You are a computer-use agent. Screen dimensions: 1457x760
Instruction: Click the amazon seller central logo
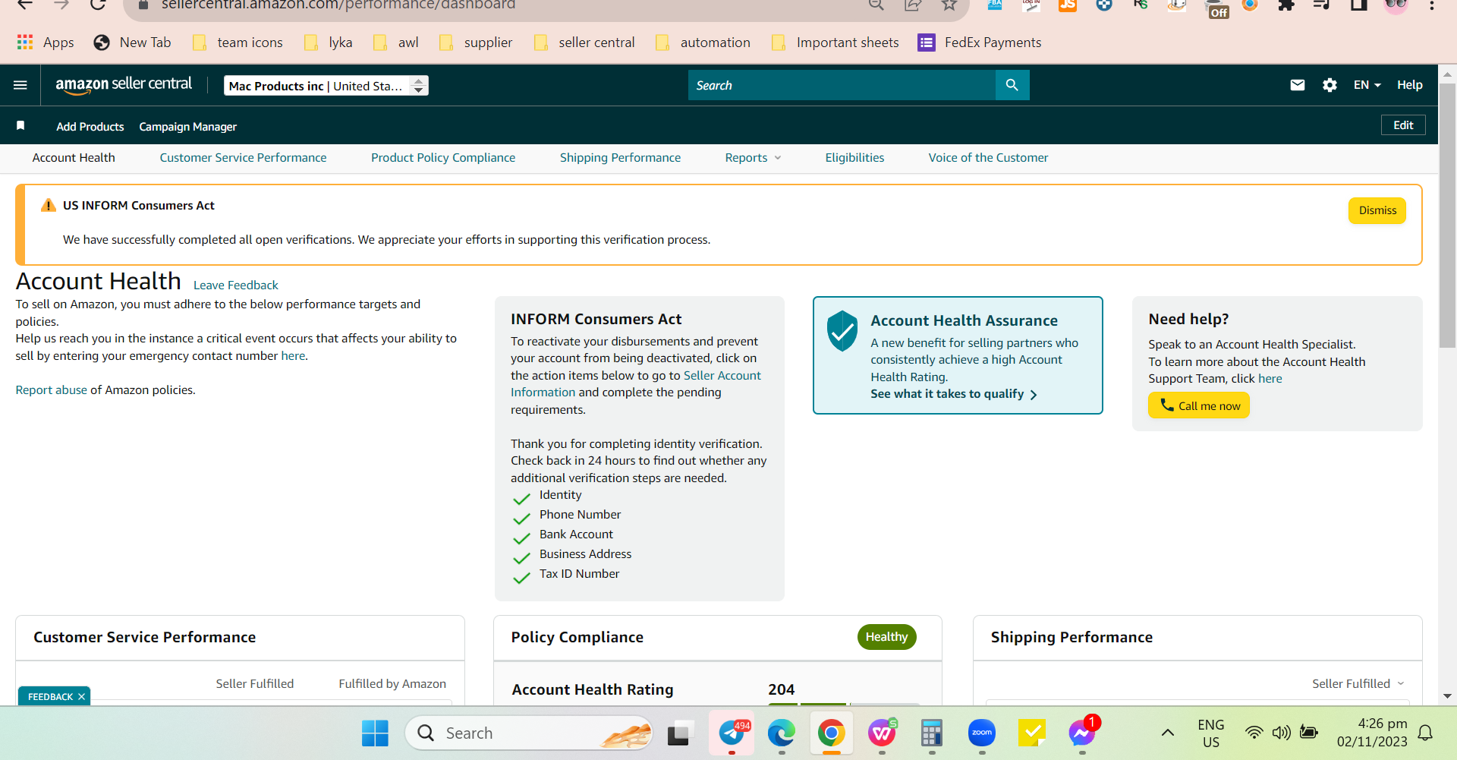124,85
